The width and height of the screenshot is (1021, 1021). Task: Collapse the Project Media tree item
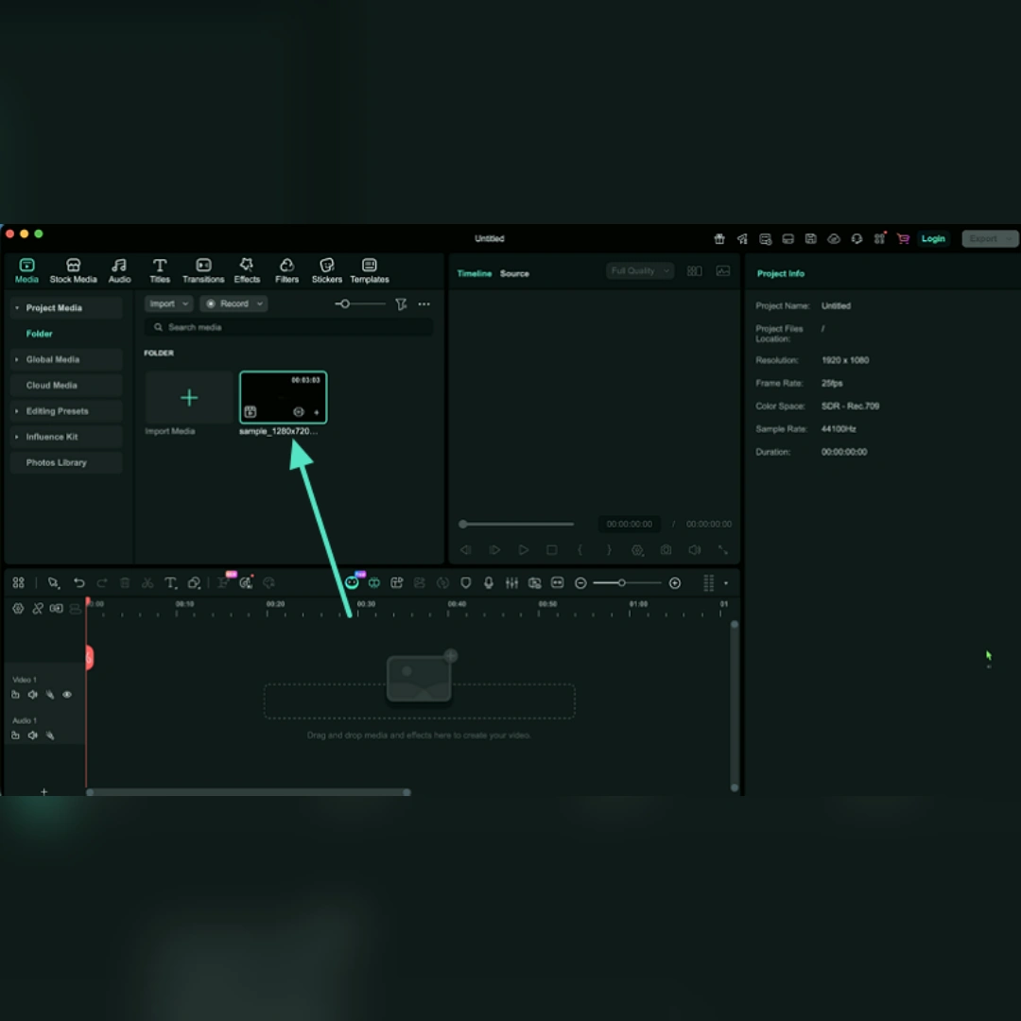17,307
